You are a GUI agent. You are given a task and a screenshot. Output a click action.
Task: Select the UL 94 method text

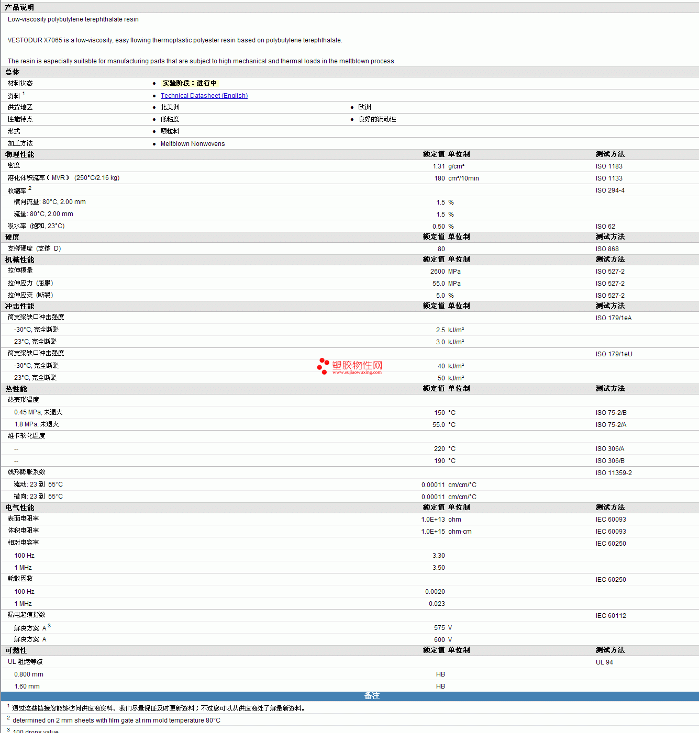[x=604, y=662]
